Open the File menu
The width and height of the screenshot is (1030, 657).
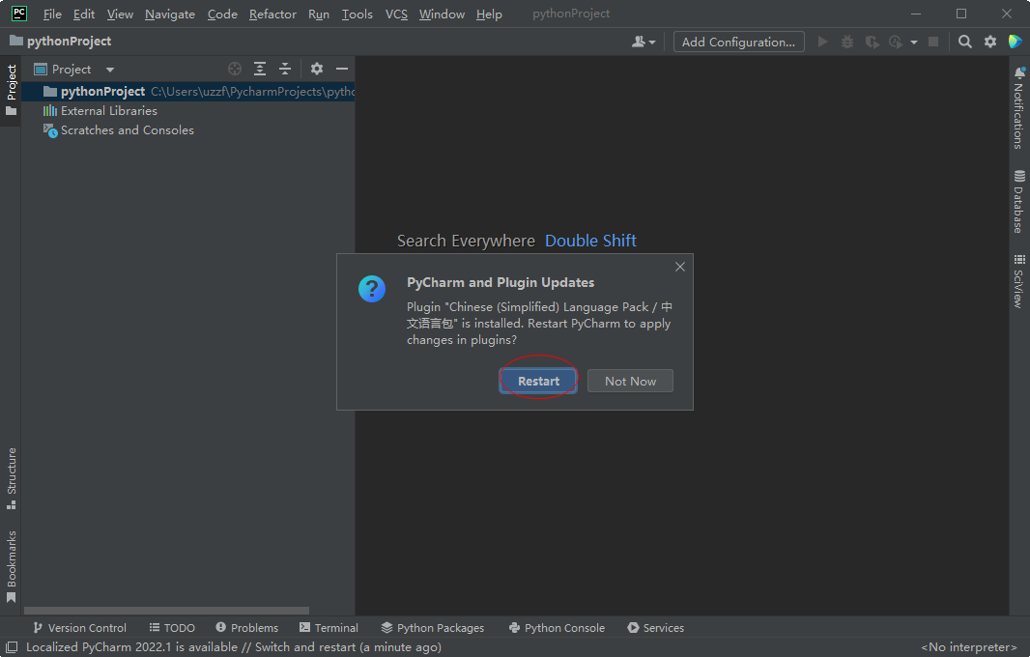[x=52, y=14]
